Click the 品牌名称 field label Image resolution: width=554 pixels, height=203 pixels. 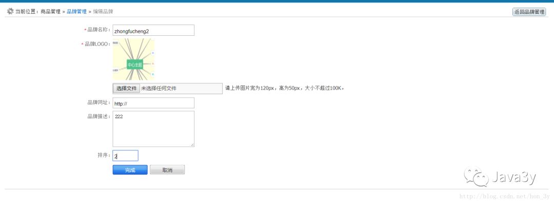99,30
